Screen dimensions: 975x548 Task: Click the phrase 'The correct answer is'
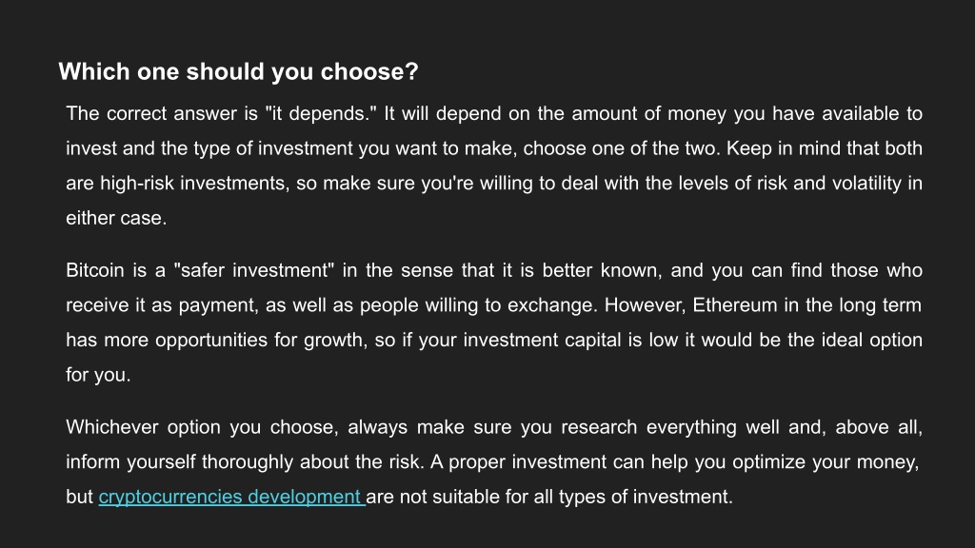click(162, 114)
